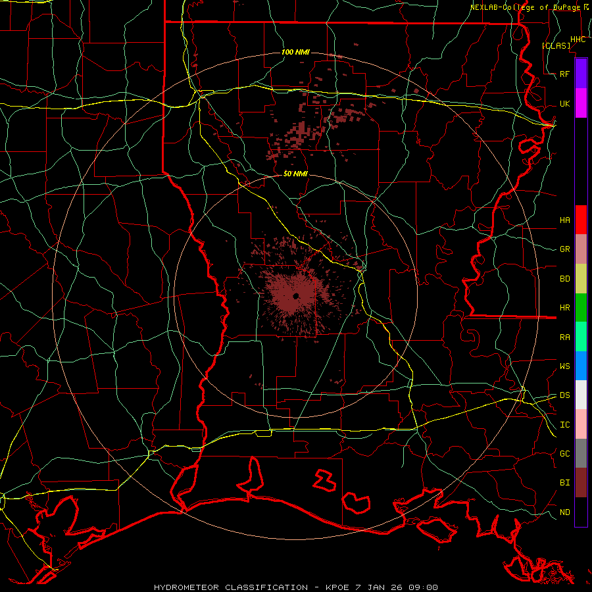
Task: Click the RA light green legend block
Action: point(581,337)
